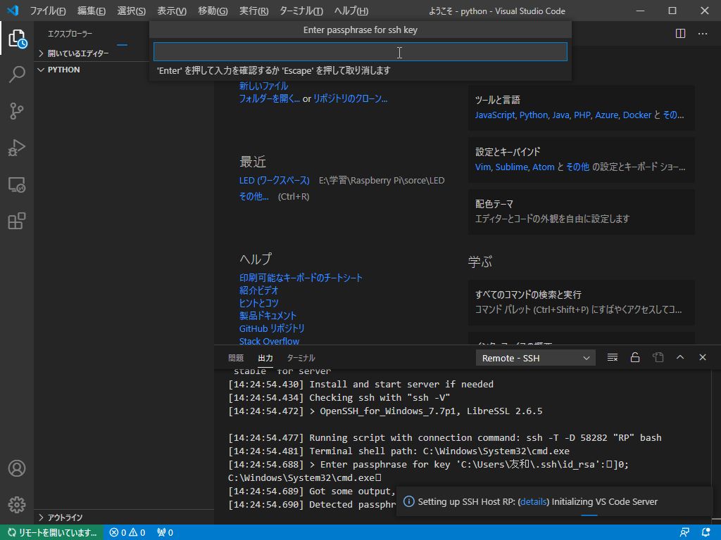Image resolution: width=721 pixels, height=540 pixels.
Task: Click the フォルダーを開く link
Action: 266,98
